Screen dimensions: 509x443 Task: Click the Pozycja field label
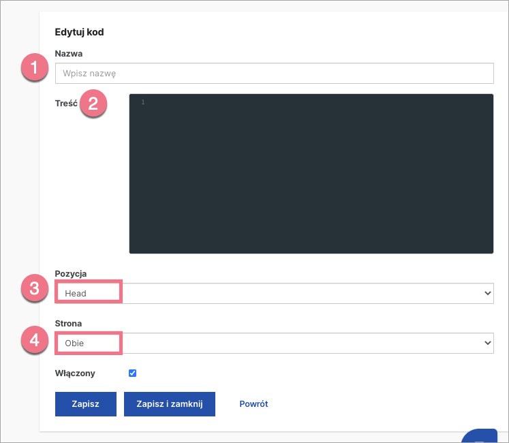(x=70, y=273)
